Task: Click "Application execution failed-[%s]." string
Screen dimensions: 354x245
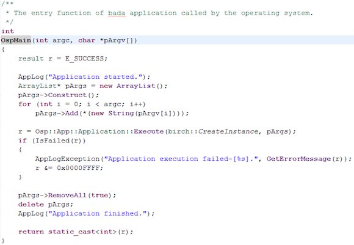Action: tap(181, 159)
